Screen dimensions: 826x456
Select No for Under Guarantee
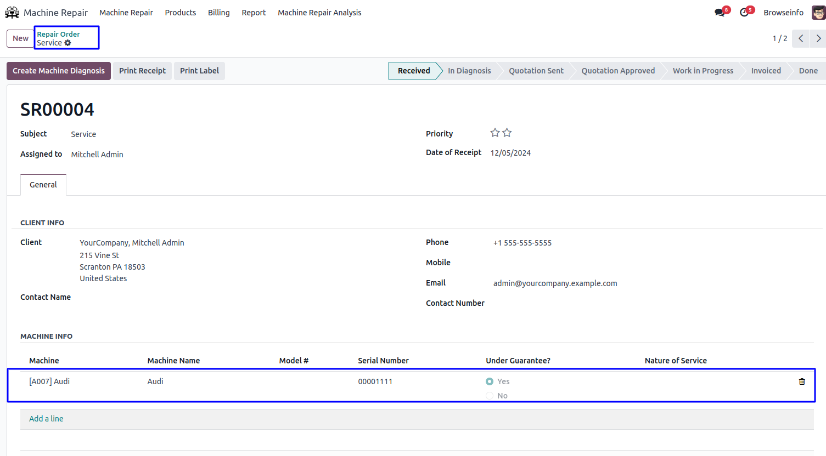(x=490, y=396)
